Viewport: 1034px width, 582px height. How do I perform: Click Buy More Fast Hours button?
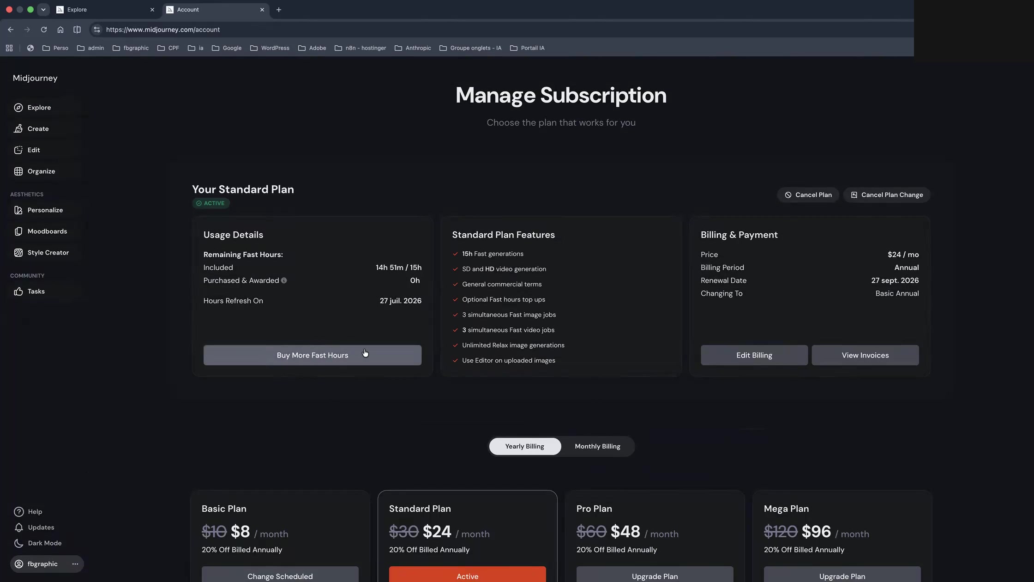tap(313, 355)
